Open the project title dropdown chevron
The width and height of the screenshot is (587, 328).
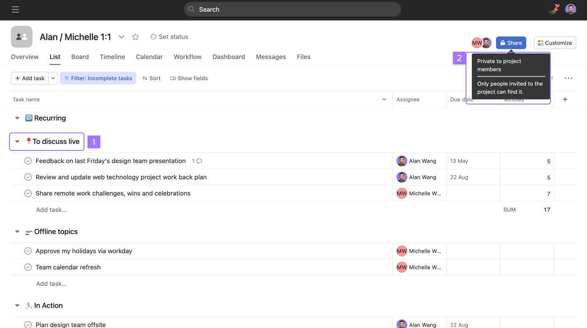[x=121, y=37]
